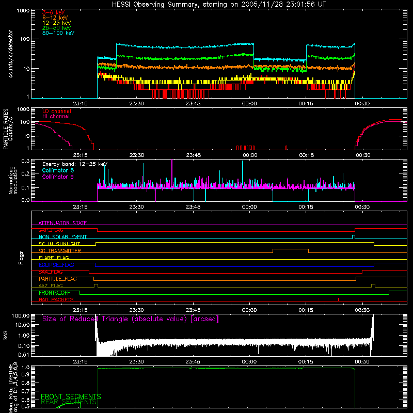413x413 pixels.
Task: Click the red BAD_PACKETS spike marker
Action: 339,299
